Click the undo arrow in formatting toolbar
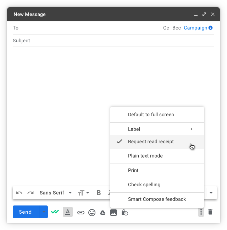This screenshot has width=227, height=230. point(19,193)
